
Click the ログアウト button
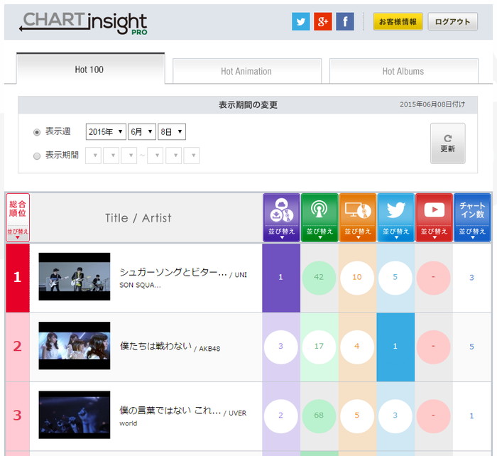452,21
